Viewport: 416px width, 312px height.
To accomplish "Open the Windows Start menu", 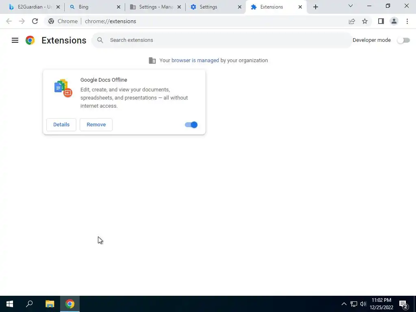I will coord(10,304).
